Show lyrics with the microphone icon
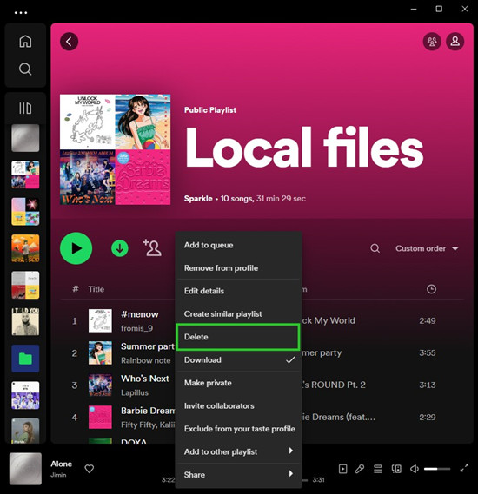This screenshot has width=478, height=494. 360,469
